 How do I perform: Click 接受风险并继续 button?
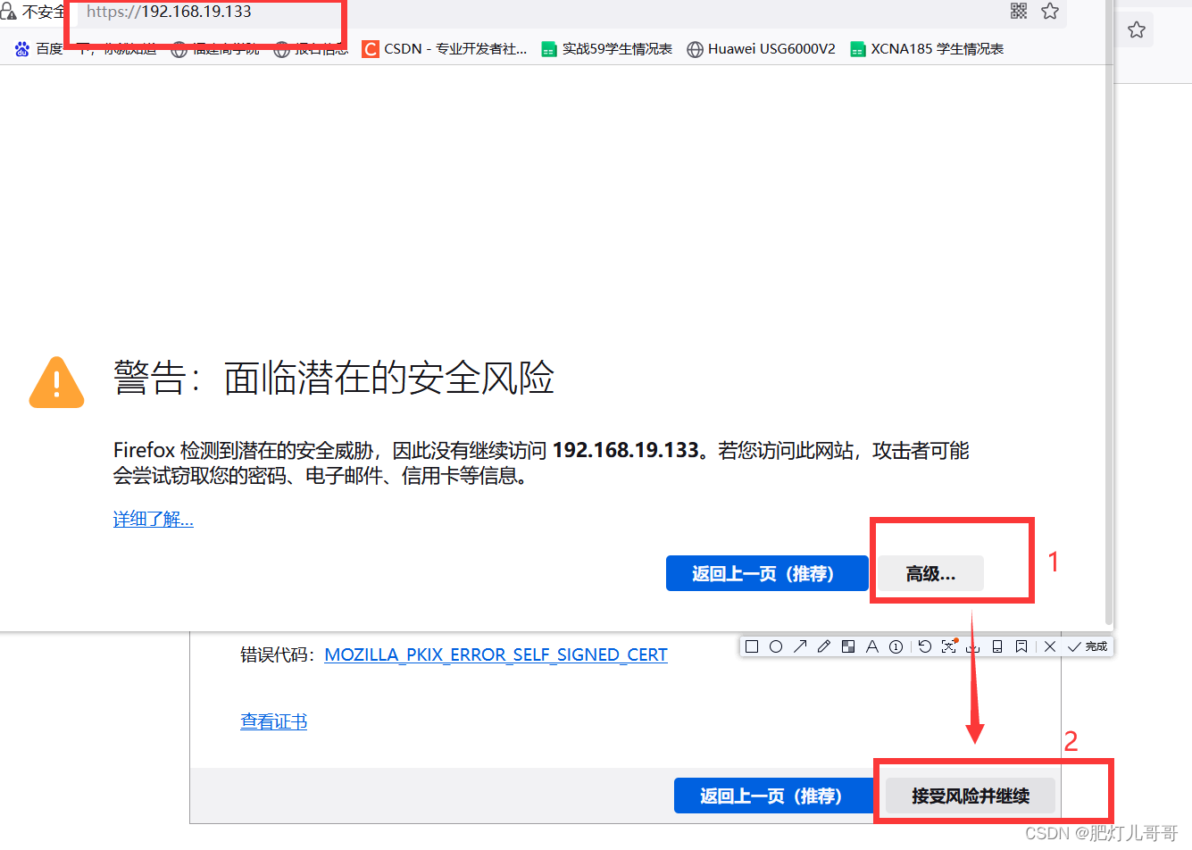pos(971,796)
